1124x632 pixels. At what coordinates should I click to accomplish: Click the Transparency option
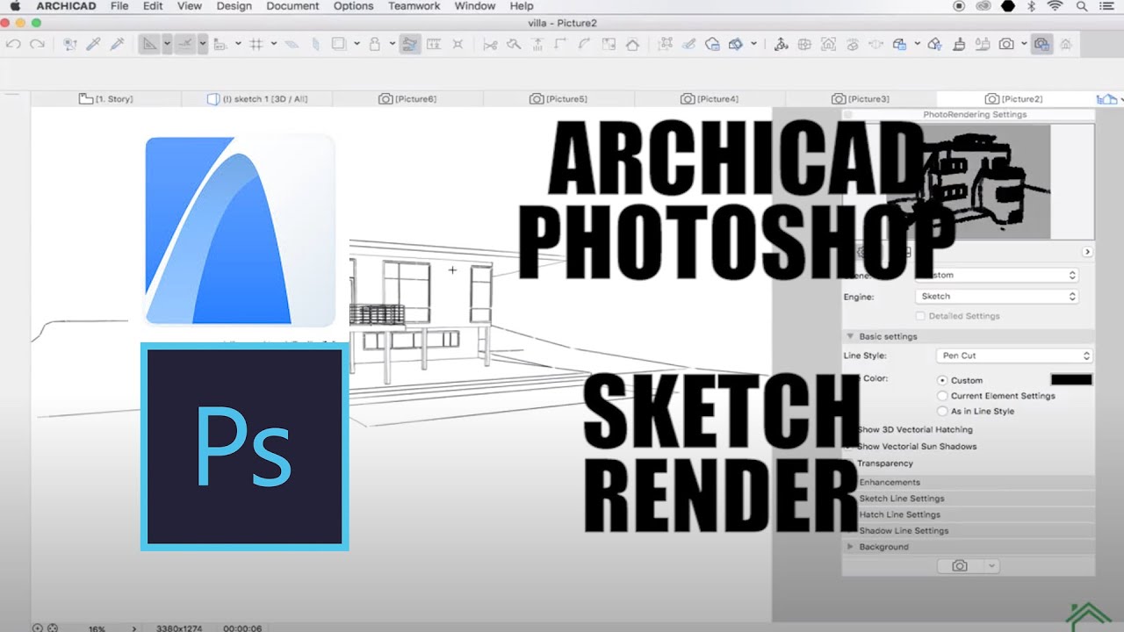[x=884, y=463]
